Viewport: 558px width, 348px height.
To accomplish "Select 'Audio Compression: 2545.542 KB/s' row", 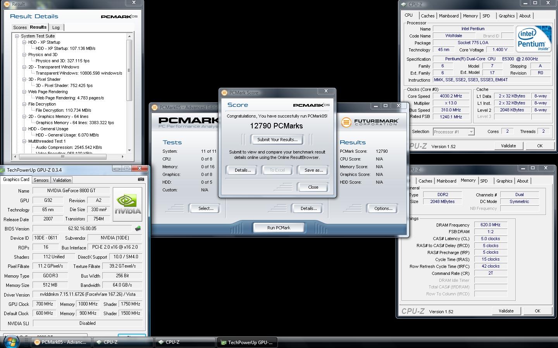I will [69, 147].
